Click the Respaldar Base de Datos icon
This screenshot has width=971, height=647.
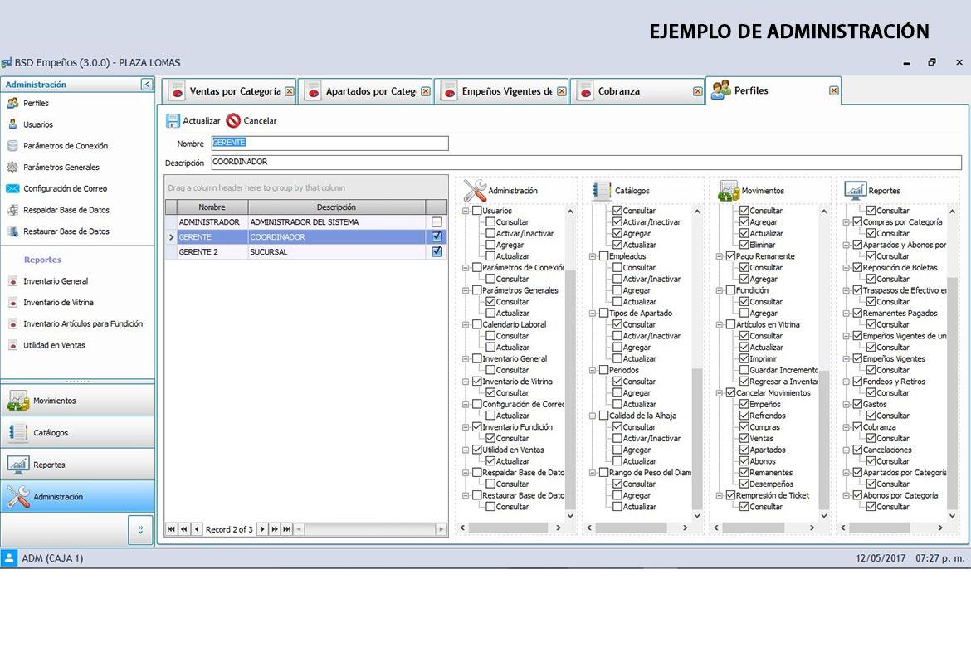[12, 210]
